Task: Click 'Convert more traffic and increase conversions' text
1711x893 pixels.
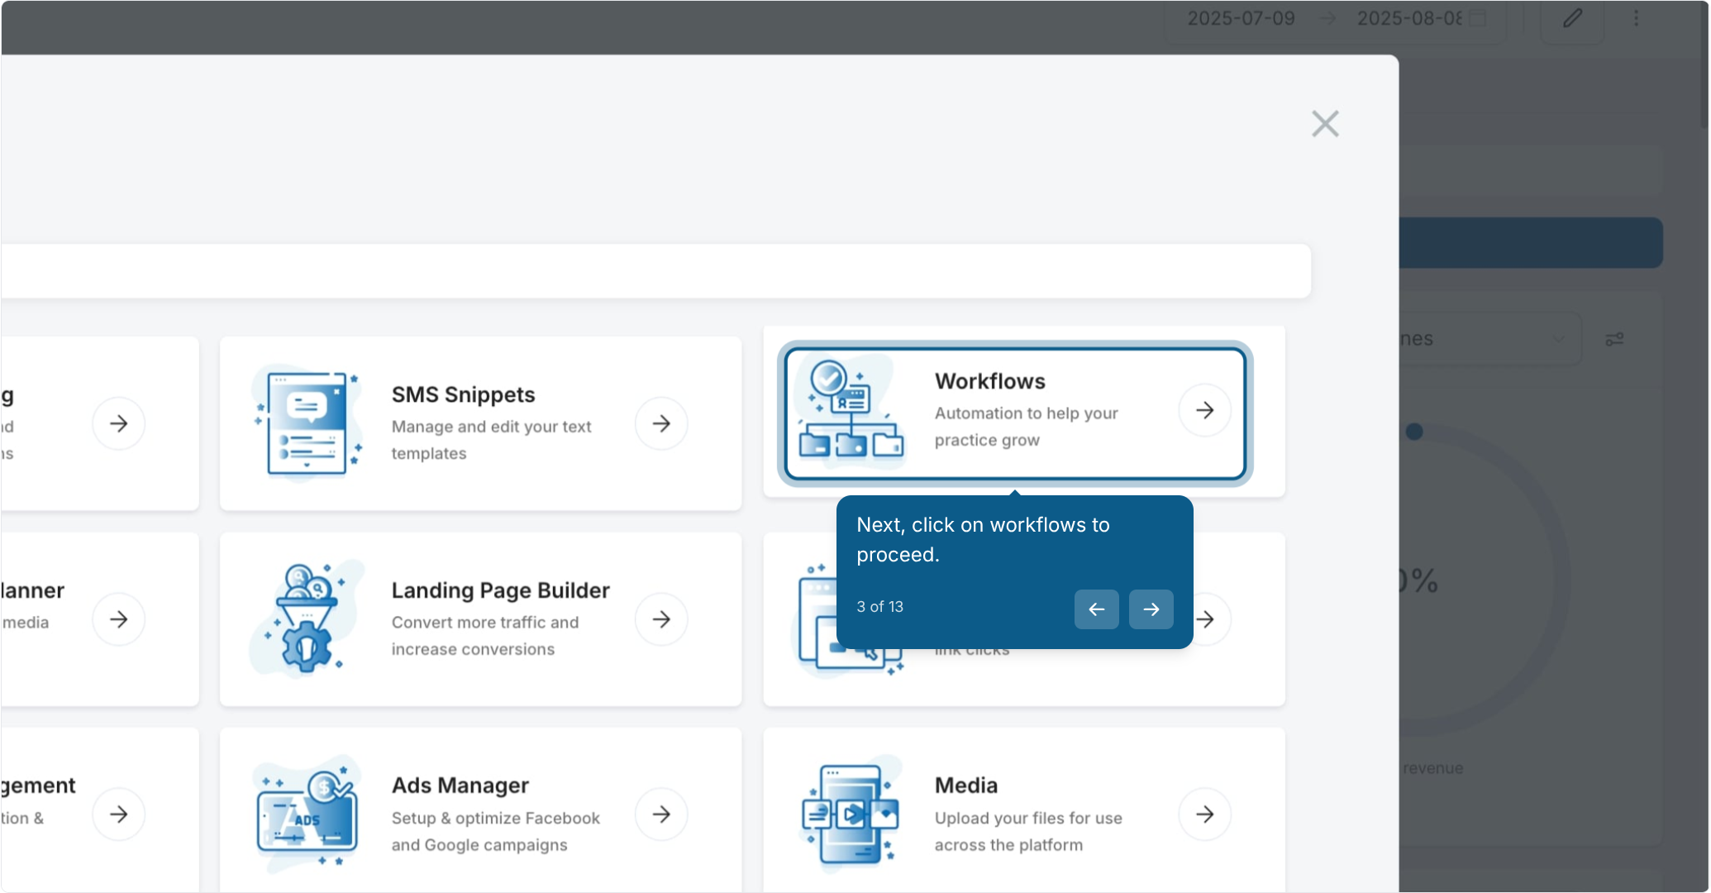Action: [x=484, y=636]
